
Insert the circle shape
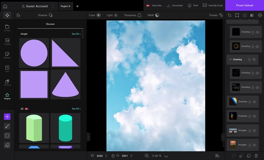(34, 53)
